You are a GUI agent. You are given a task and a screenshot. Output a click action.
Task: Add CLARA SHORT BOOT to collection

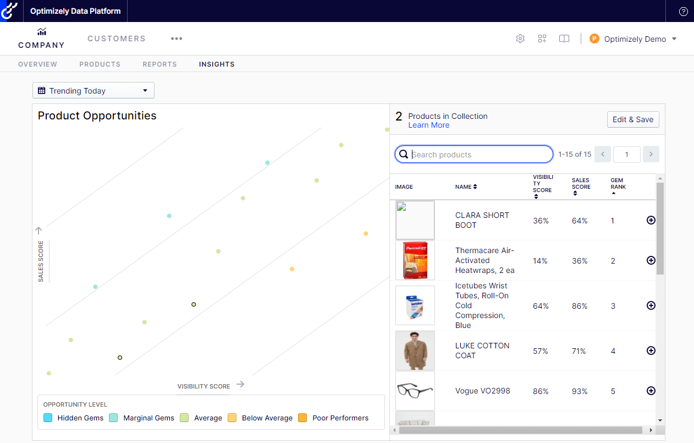pyautogui.click(x=651, y=220)
